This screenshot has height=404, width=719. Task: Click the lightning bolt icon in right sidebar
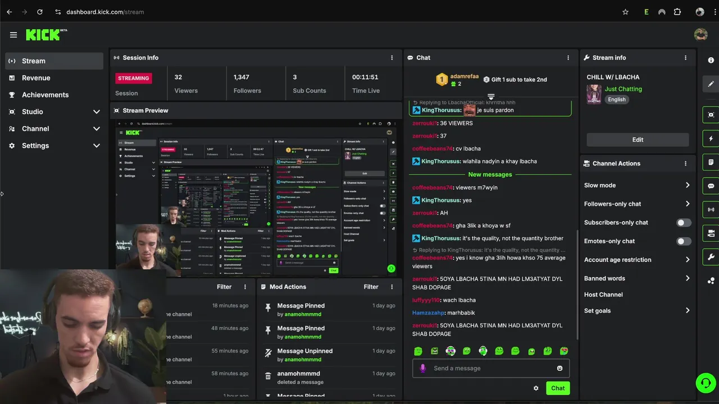click(711, 139)
